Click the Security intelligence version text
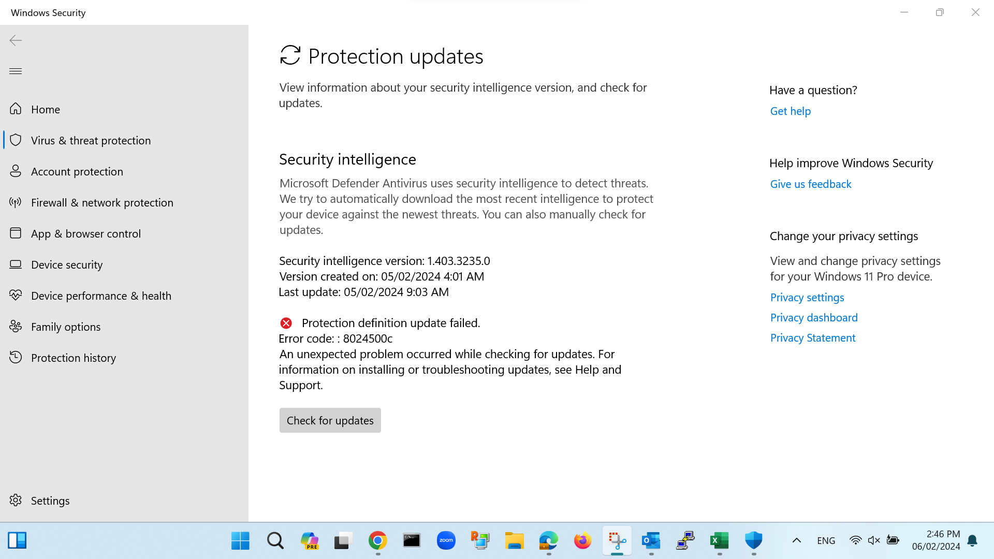Image resolution: width=994 pixels, height=559 pixels. pyautogui.click(x=385, y=261)
